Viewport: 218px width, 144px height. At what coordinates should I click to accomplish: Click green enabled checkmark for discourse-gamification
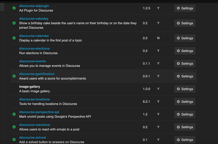14,76
